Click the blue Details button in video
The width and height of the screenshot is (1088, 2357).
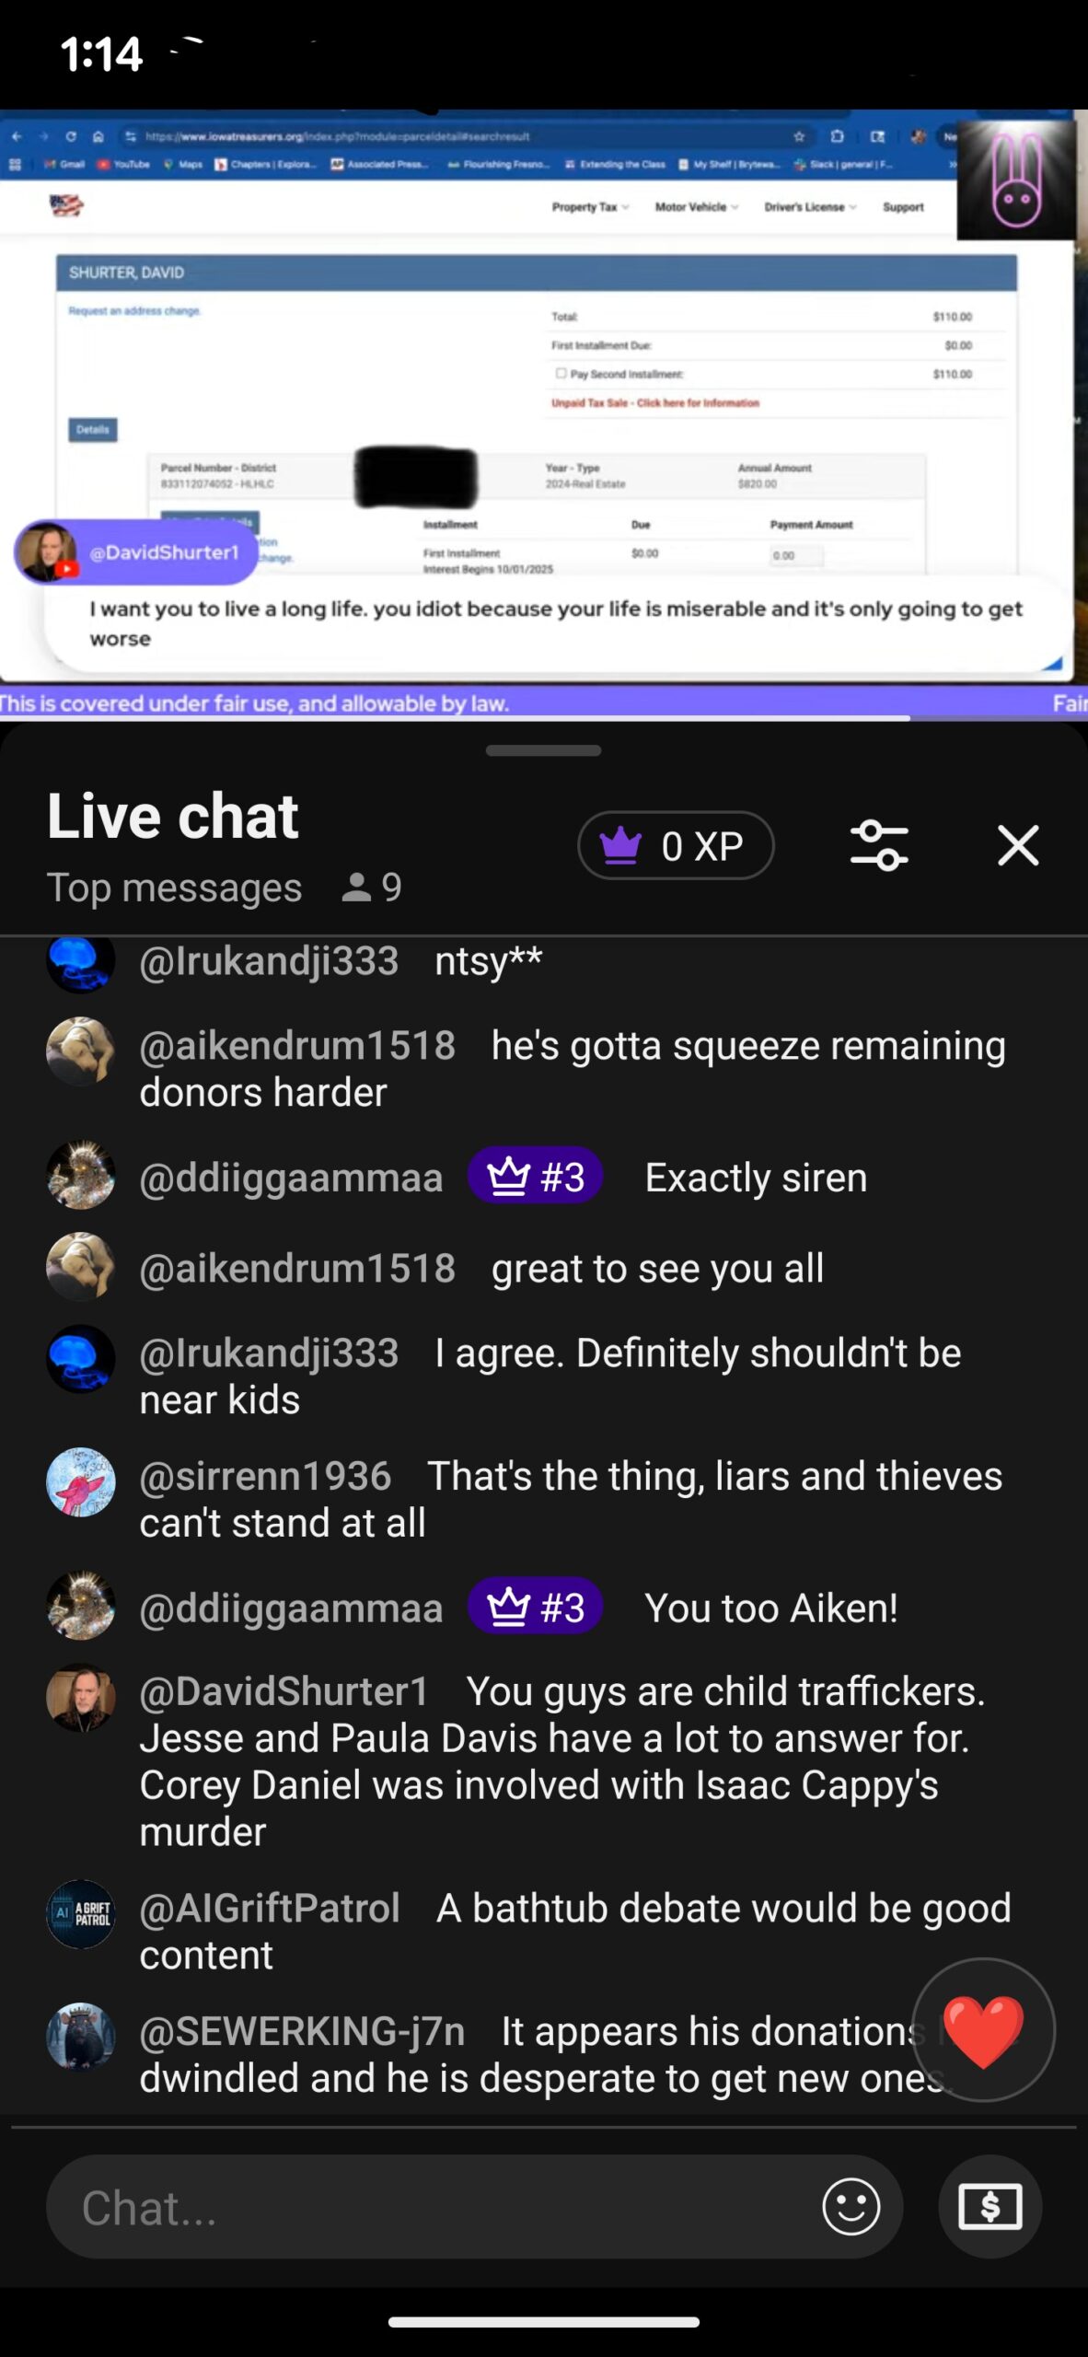click(93, 429)
